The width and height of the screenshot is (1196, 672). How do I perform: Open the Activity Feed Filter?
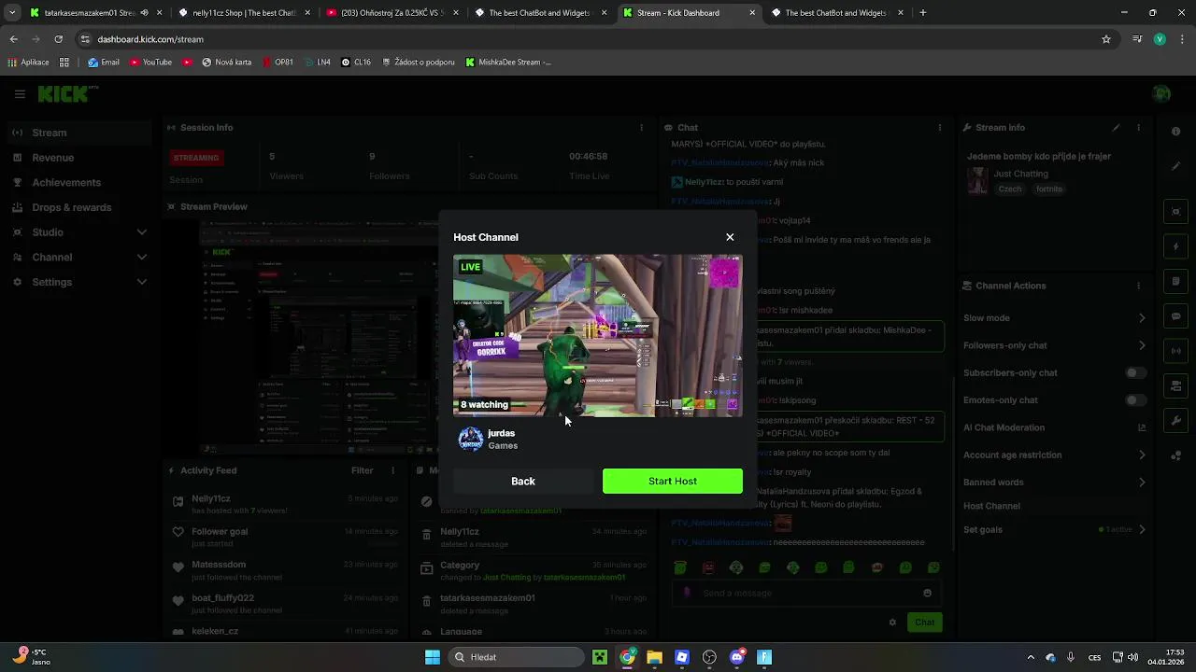[363, 470]
